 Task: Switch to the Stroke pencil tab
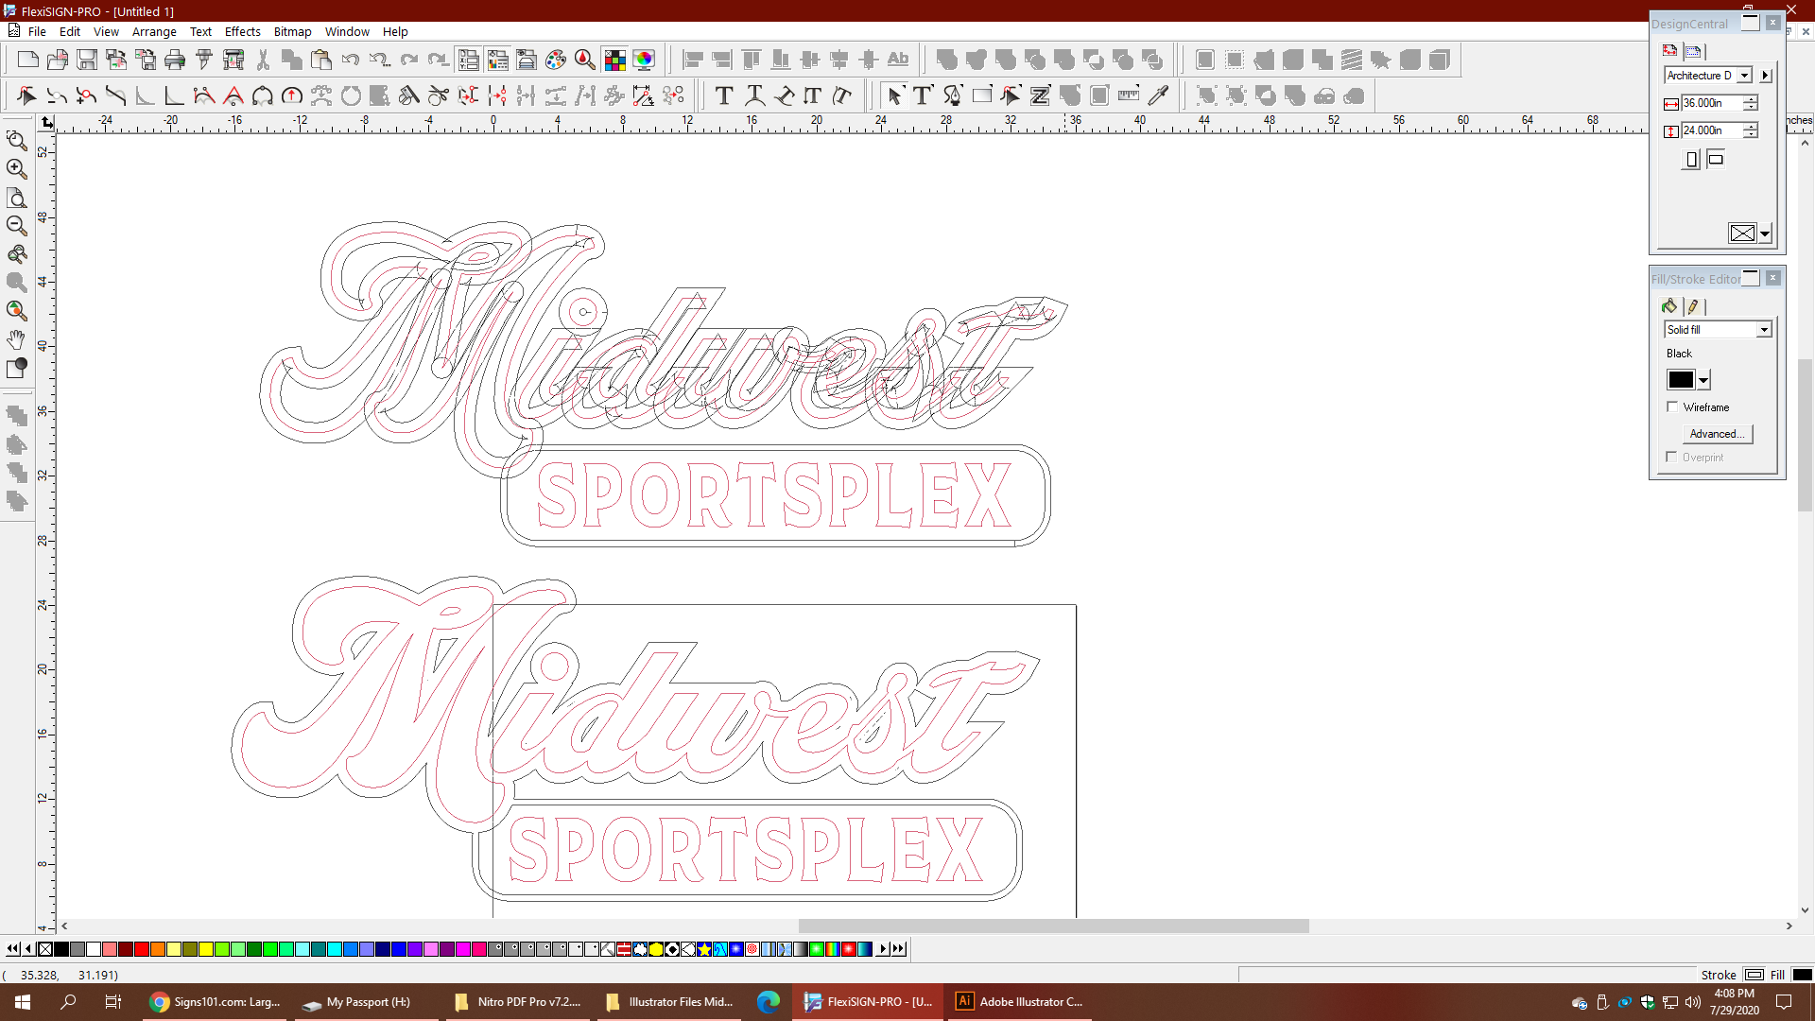pyautogui.click(x=1693, y=306)
